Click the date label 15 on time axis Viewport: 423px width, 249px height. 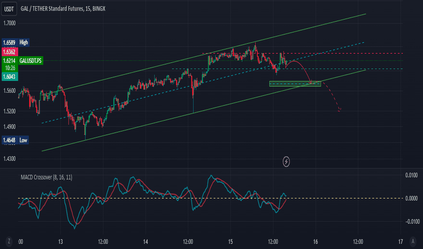pos(231,242)
